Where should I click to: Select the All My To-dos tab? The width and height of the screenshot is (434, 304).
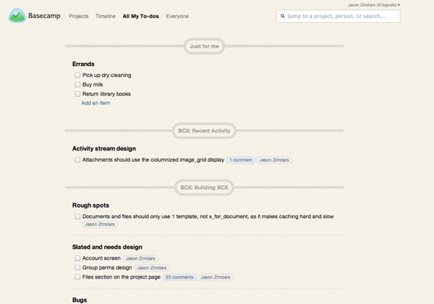(141, 16)
